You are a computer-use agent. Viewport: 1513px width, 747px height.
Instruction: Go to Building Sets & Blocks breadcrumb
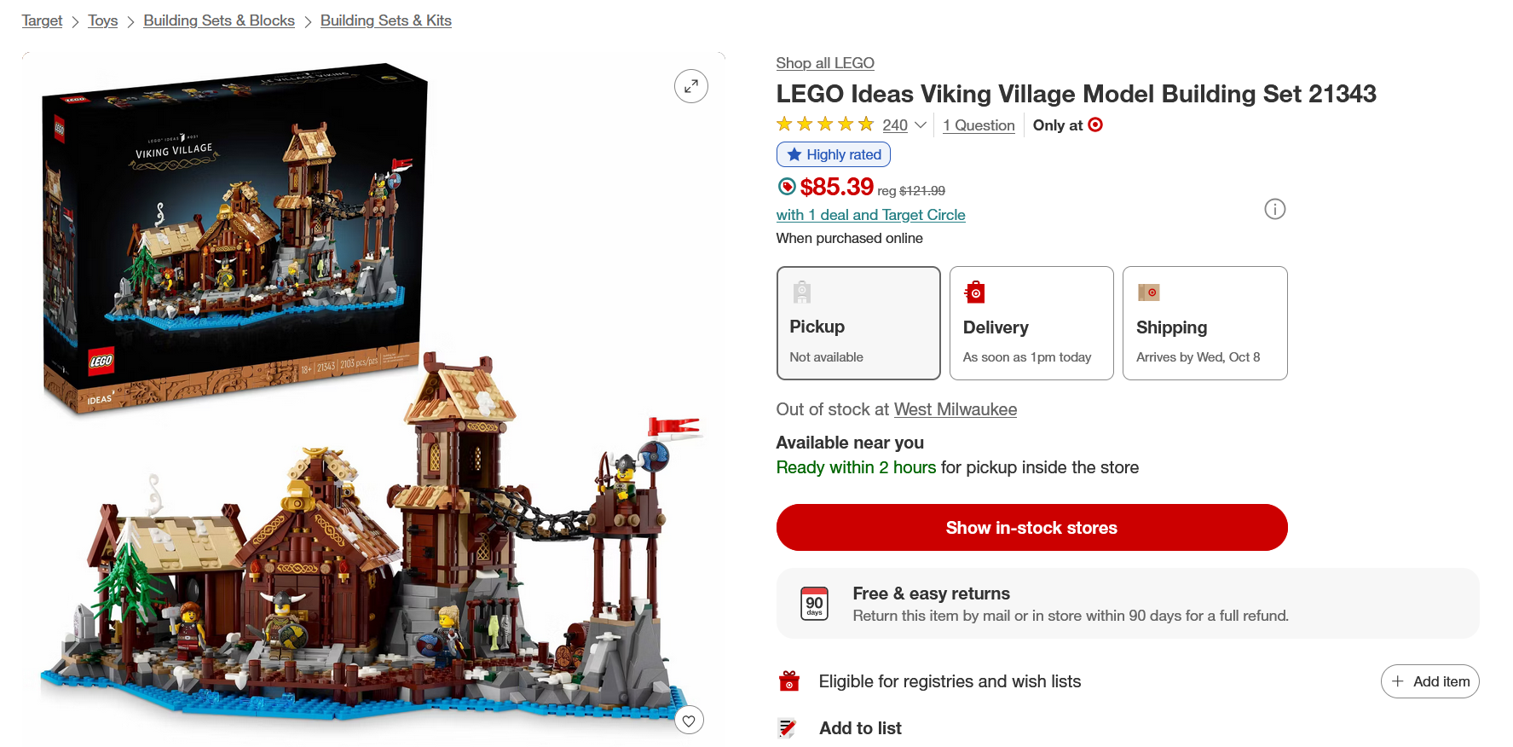[x=219, y=20]
